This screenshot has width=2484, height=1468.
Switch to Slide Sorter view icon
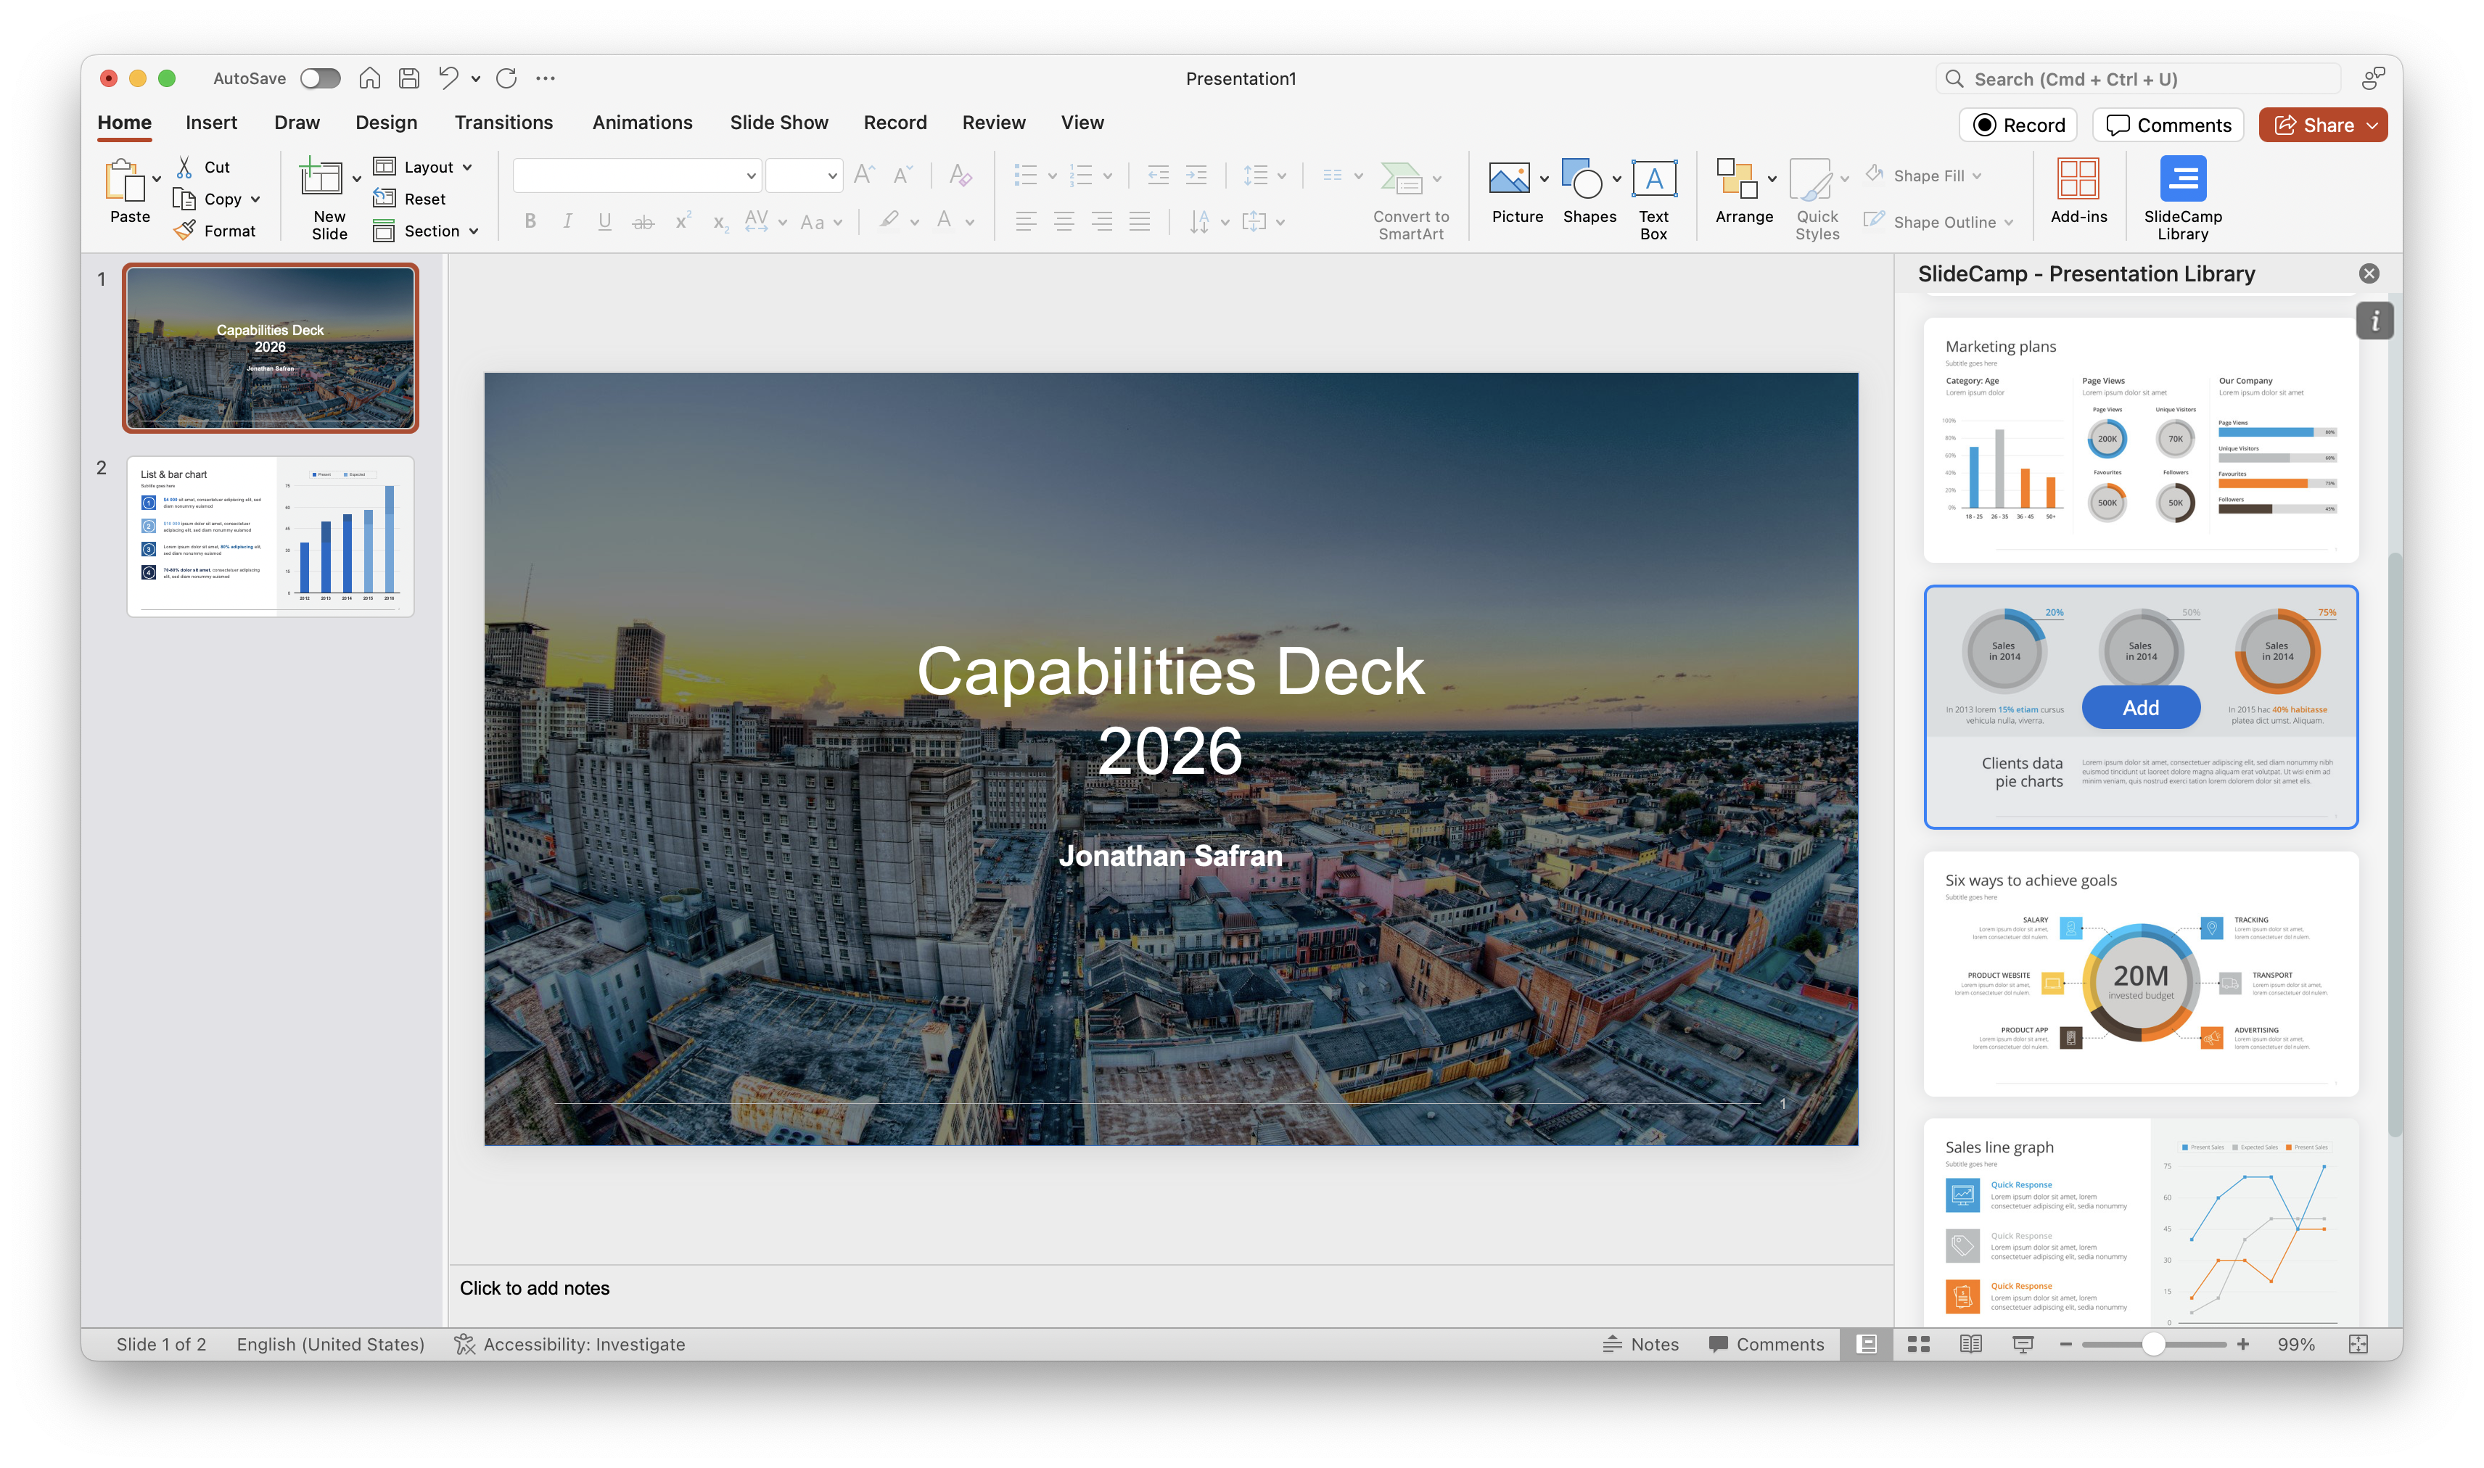[1918, 1343]
